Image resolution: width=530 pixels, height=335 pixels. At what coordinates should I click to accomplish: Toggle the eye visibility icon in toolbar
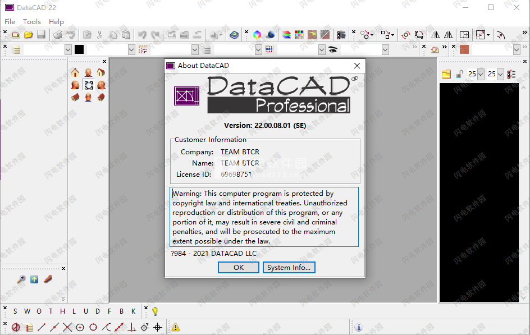click(333, 49)
